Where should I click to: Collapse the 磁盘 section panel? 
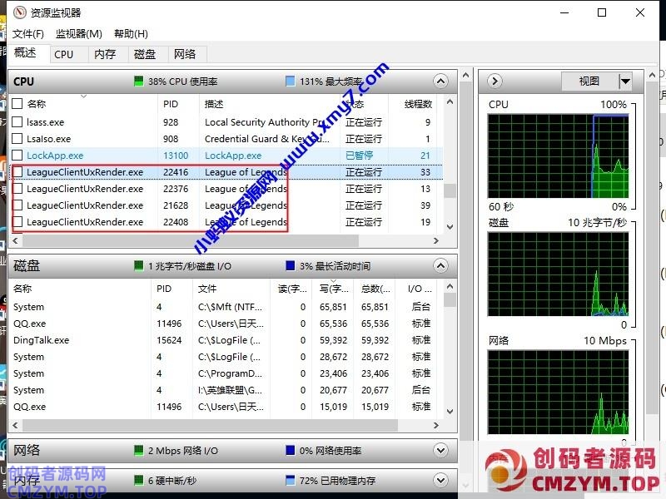[x=441, y=266]
